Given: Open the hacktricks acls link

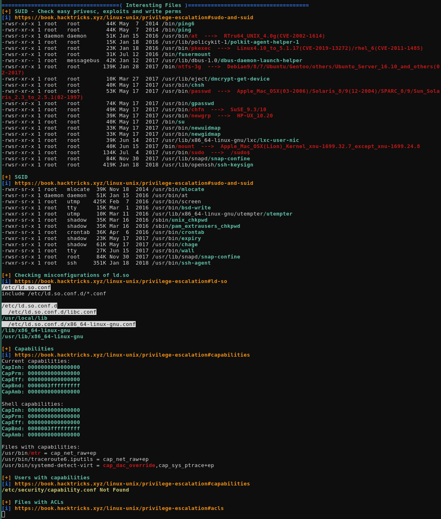Looking at the screenshot, I should click(119, 508).
